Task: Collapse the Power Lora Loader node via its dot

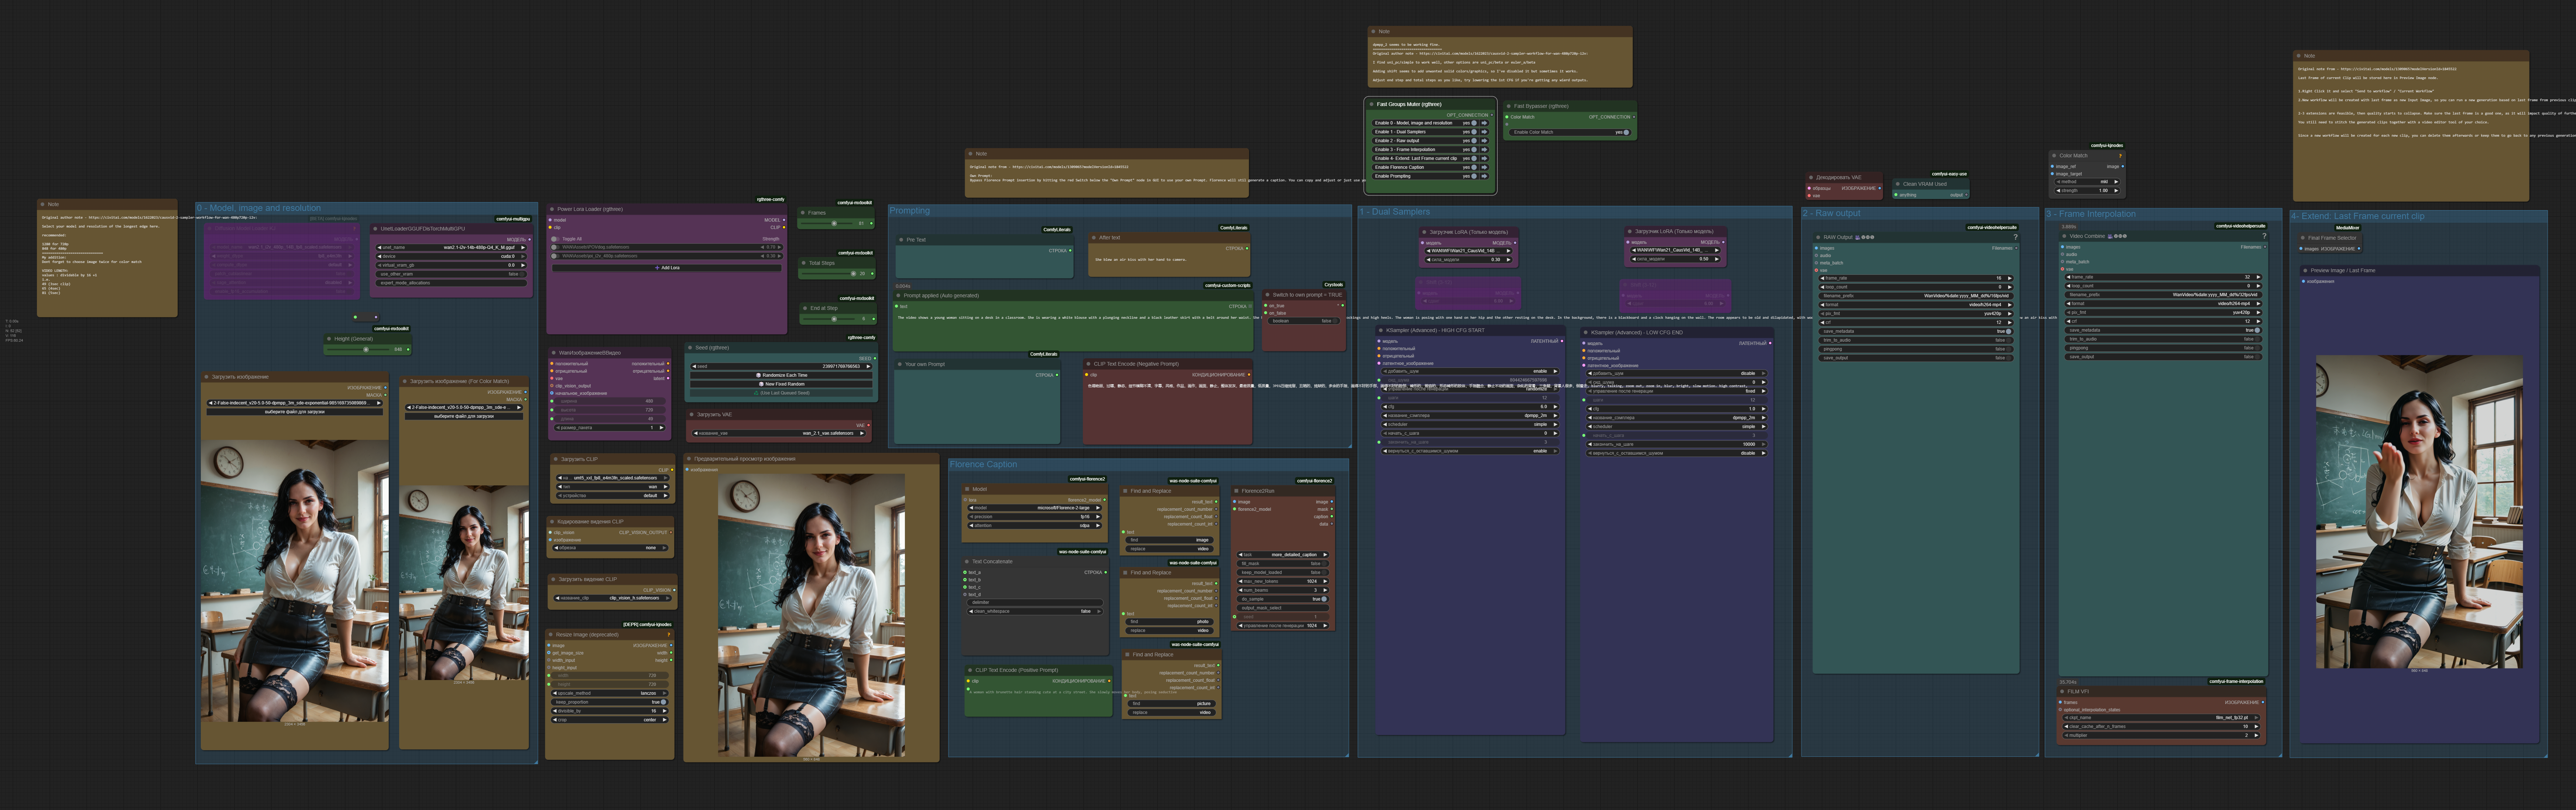Action: tap(552, 209)
